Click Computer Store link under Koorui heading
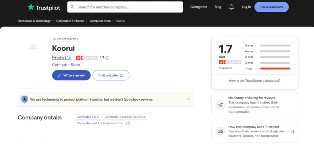314x144 pixels. pos(66,65)
